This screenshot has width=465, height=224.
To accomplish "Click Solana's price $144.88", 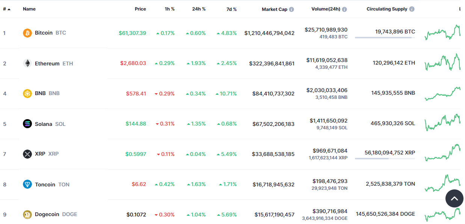I will 136,124.
